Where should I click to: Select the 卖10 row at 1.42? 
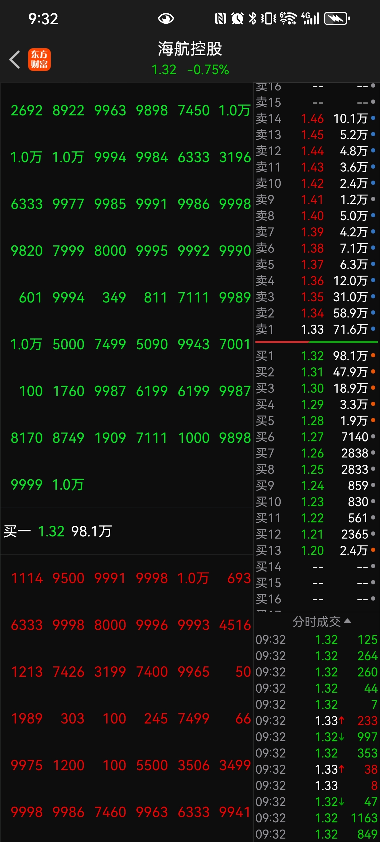(x=316, y=183)
